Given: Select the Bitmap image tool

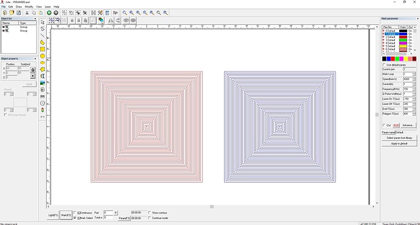Looking at the screenshot, I should click(43, 83).
